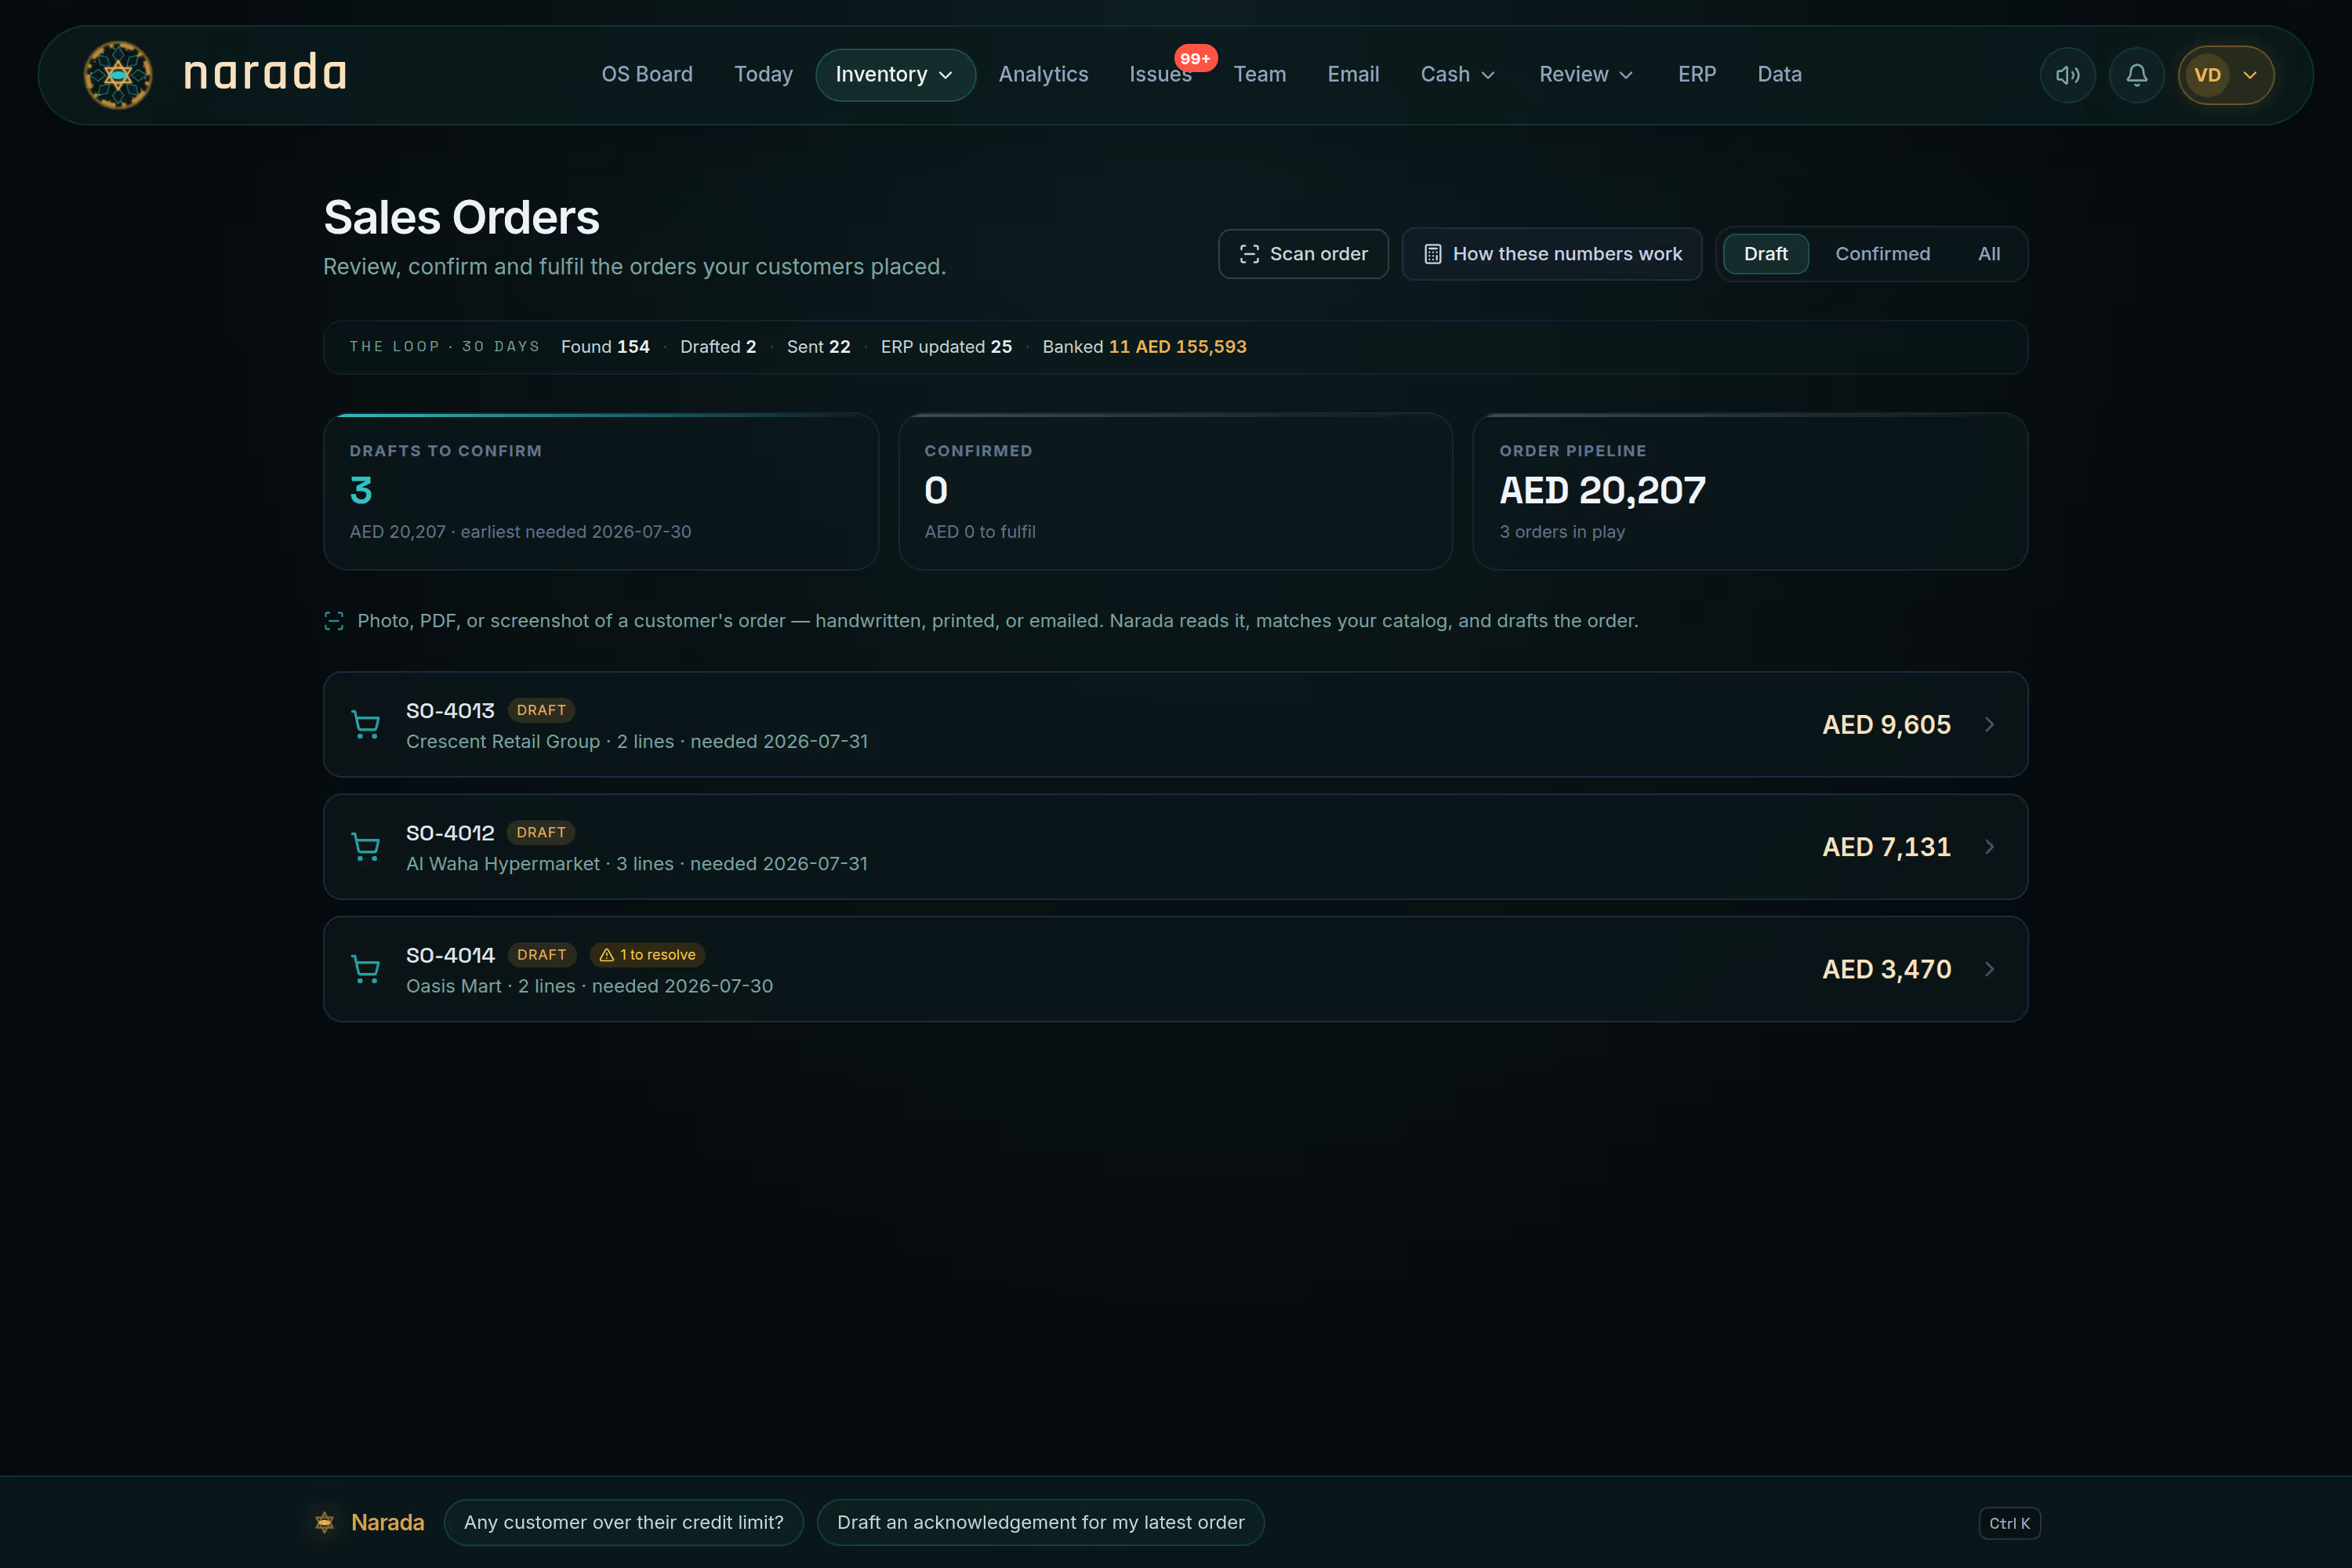Open the Issues page

click(x=1160, y=75)
